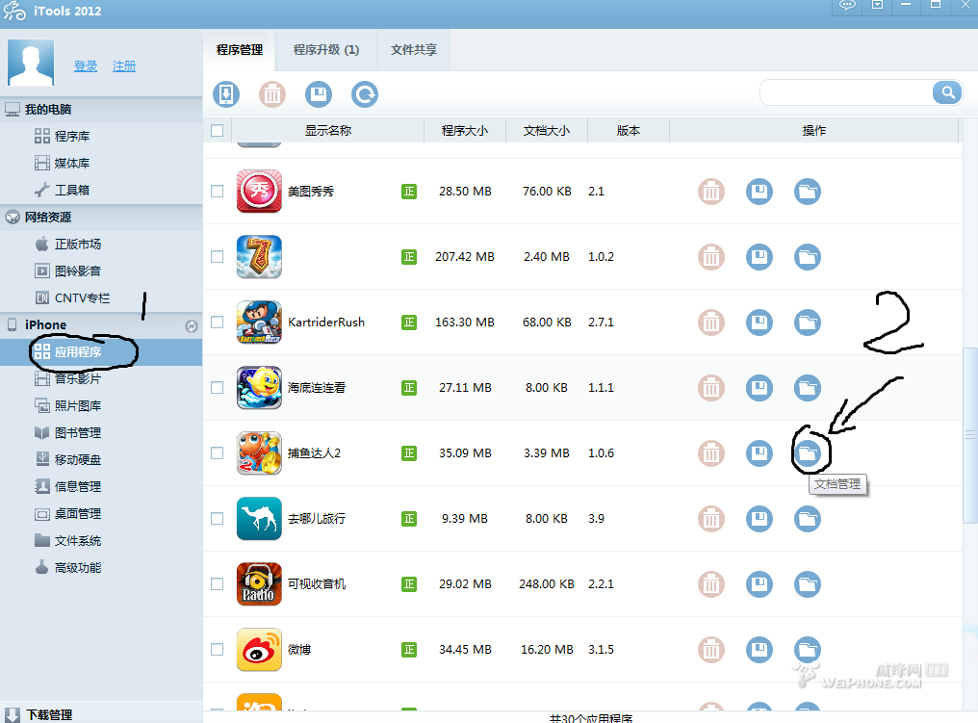Click the install app toolbar icon

(226, 94)
